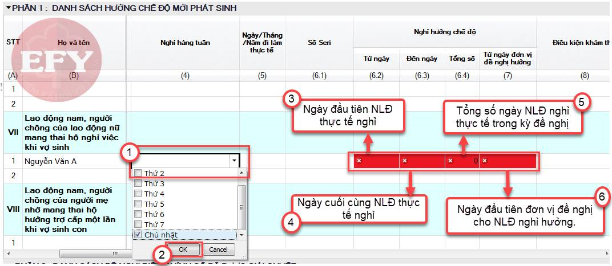Click the STT column header
The height and width of the screenshot is (266, 612).
click(13, 43)
